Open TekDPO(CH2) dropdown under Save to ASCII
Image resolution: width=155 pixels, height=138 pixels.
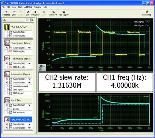pos(29,128)
